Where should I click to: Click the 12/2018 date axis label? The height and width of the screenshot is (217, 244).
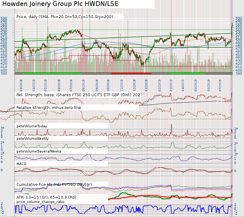134,85
